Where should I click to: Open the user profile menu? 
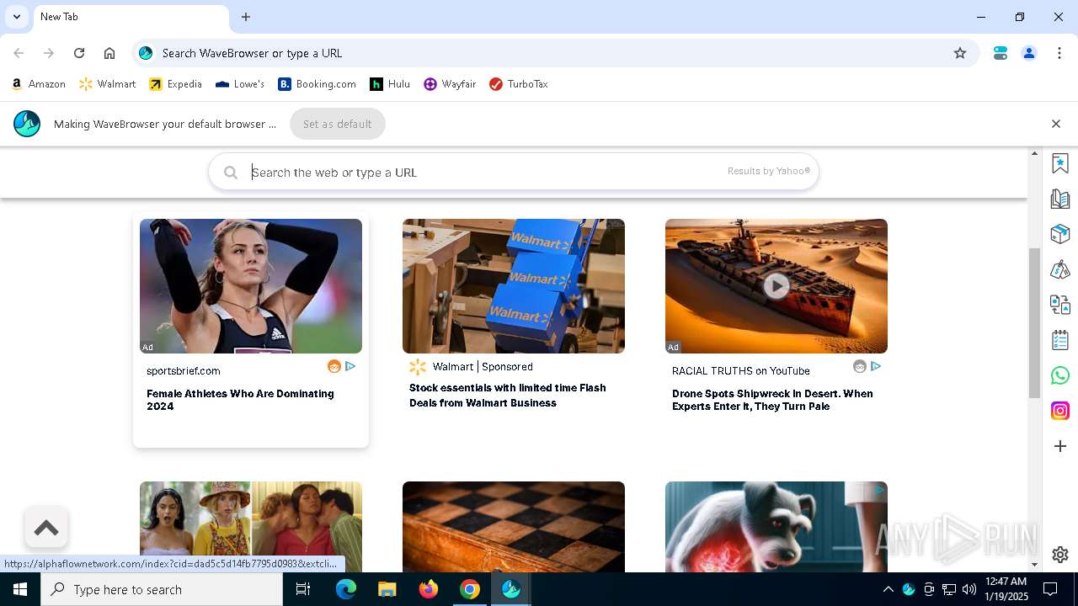1029,53
